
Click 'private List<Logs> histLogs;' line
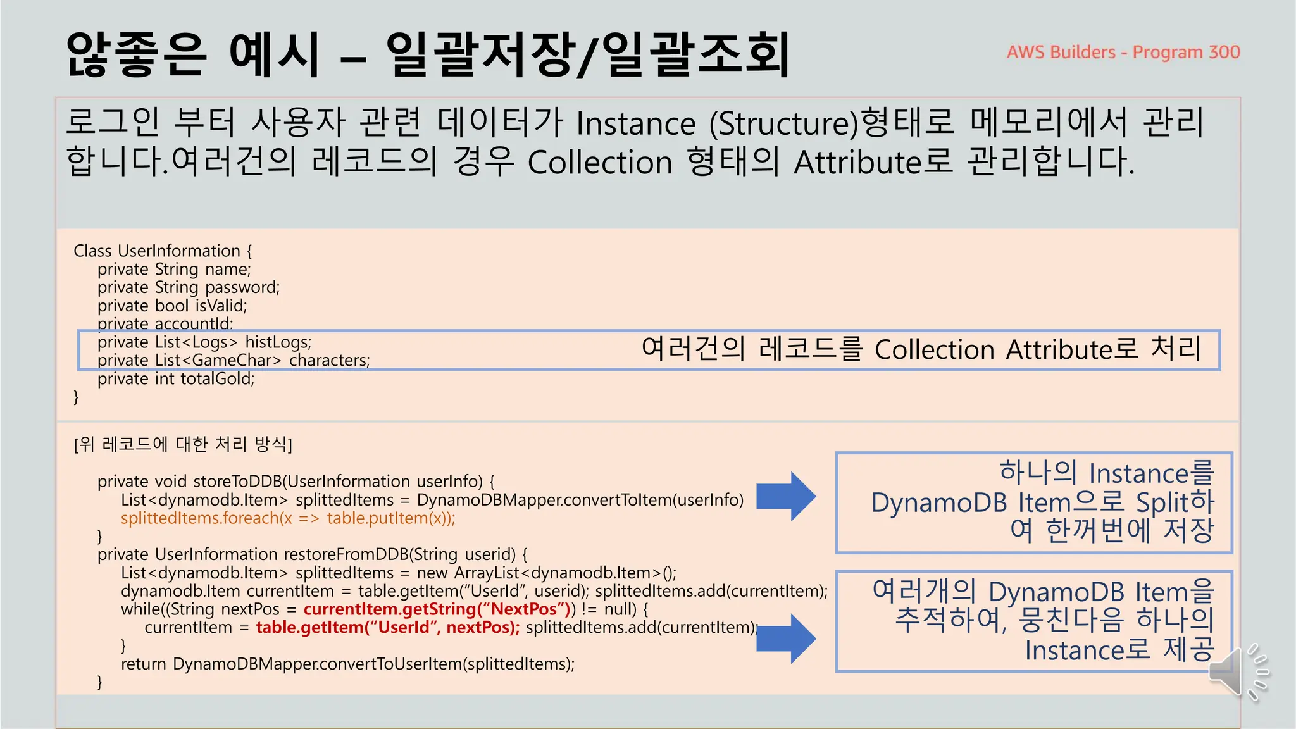[x=204, y=342]
